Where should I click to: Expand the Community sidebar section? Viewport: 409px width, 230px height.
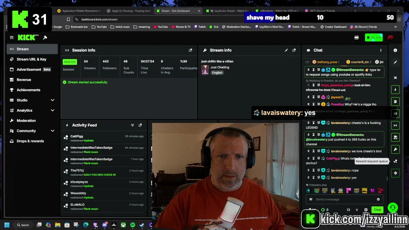tap(53, 131)
